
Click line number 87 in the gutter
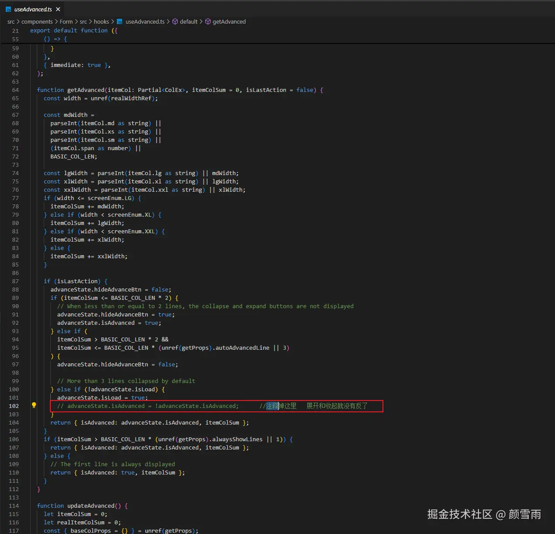pyautogui.click(x=15, y=281)
